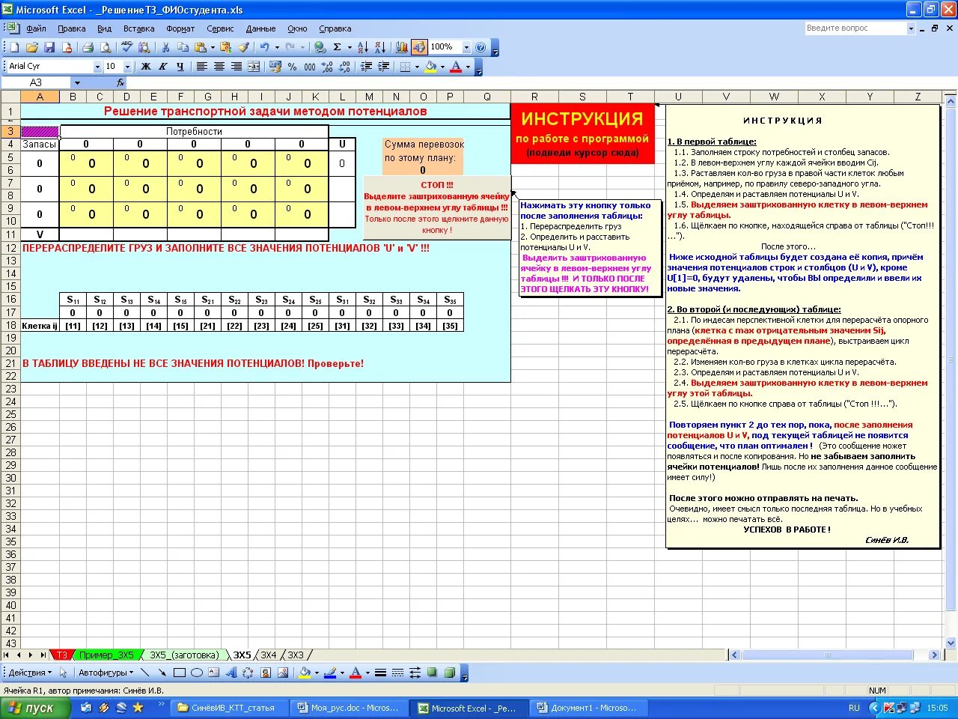Screen dimensions: 958x719
Task: Apply percent style formatting
Action: coord(293,67)
